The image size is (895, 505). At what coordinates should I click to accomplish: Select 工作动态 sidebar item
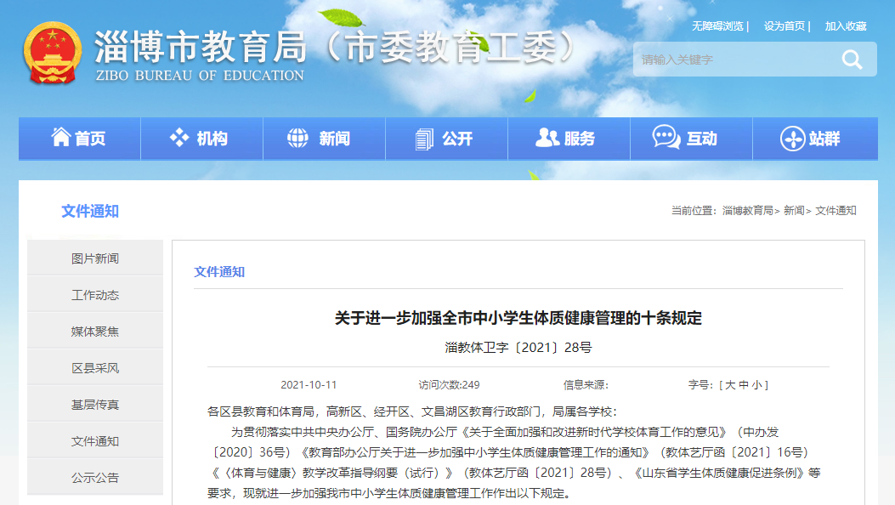(x=95, y=295)
